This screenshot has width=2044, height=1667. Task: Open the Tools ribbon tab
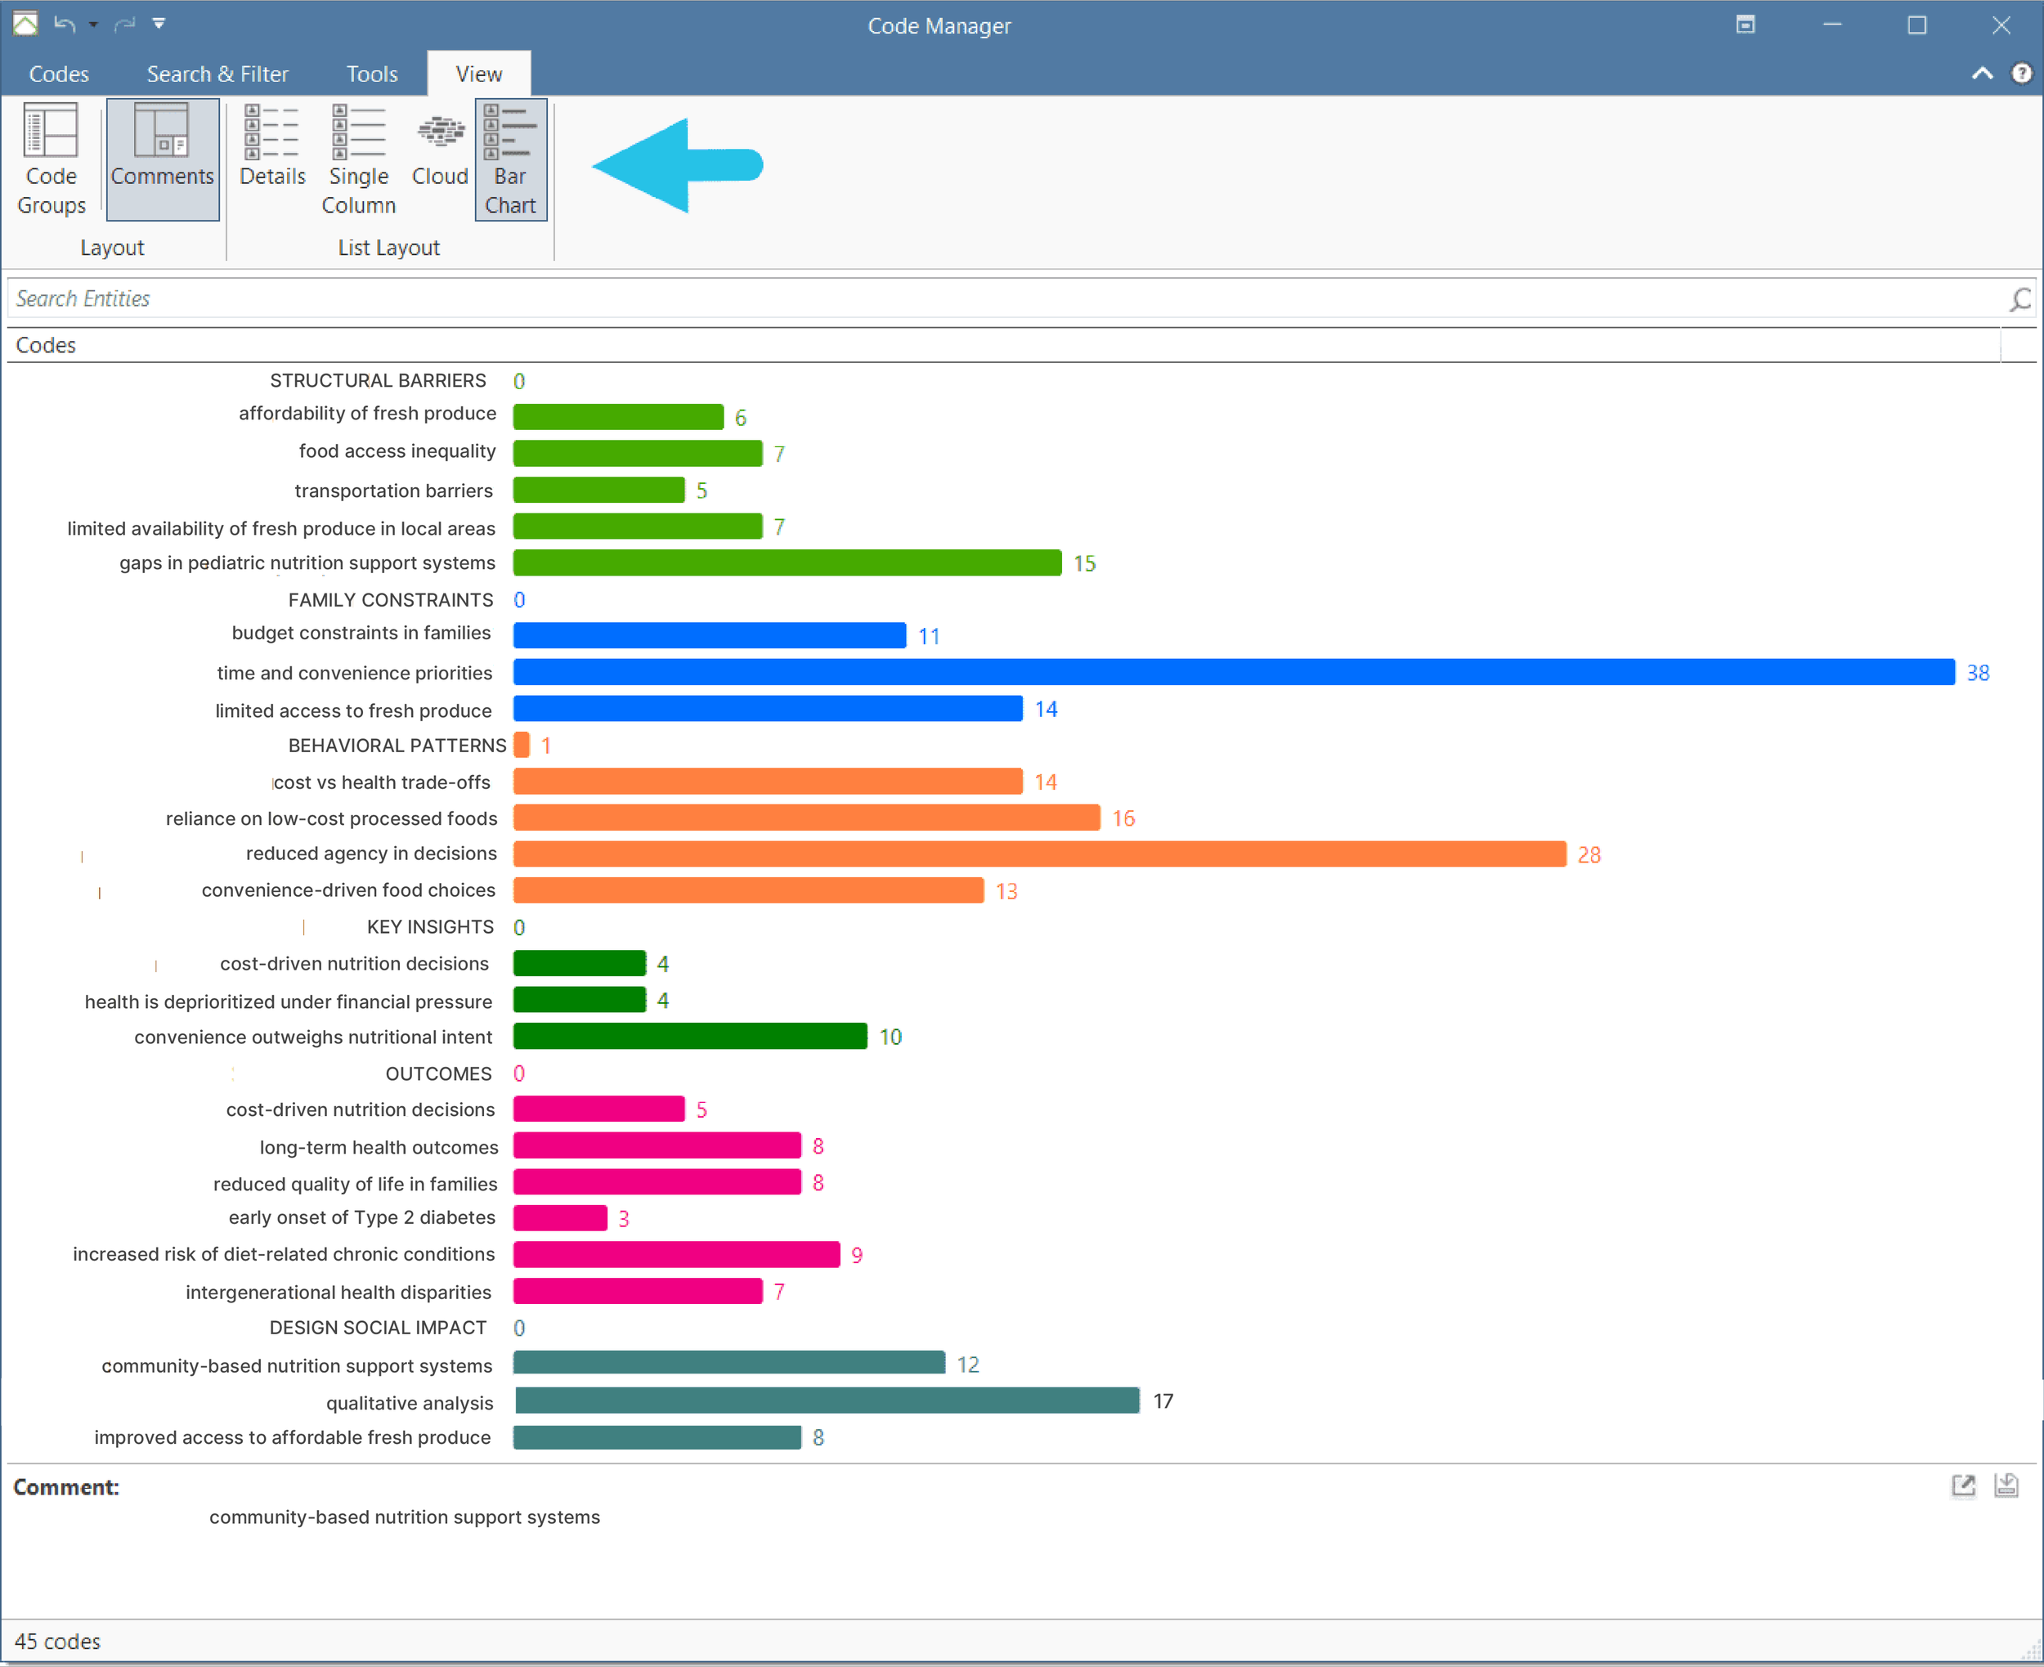click(371, 74)
